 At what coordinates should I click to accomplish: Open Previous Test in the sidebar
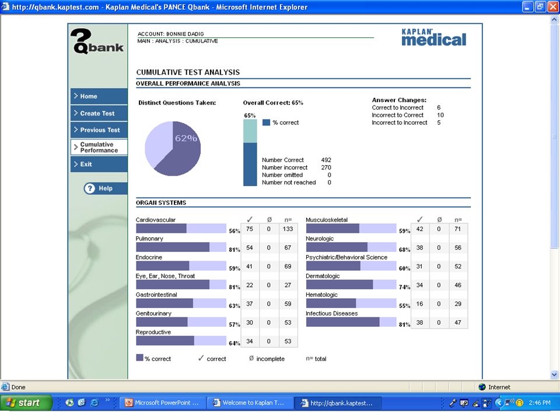click(x=99, y=130)
